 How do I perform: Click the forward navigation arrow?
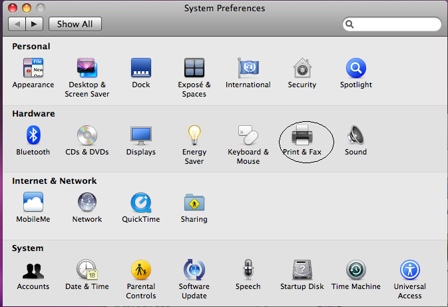tap(35, 24)
